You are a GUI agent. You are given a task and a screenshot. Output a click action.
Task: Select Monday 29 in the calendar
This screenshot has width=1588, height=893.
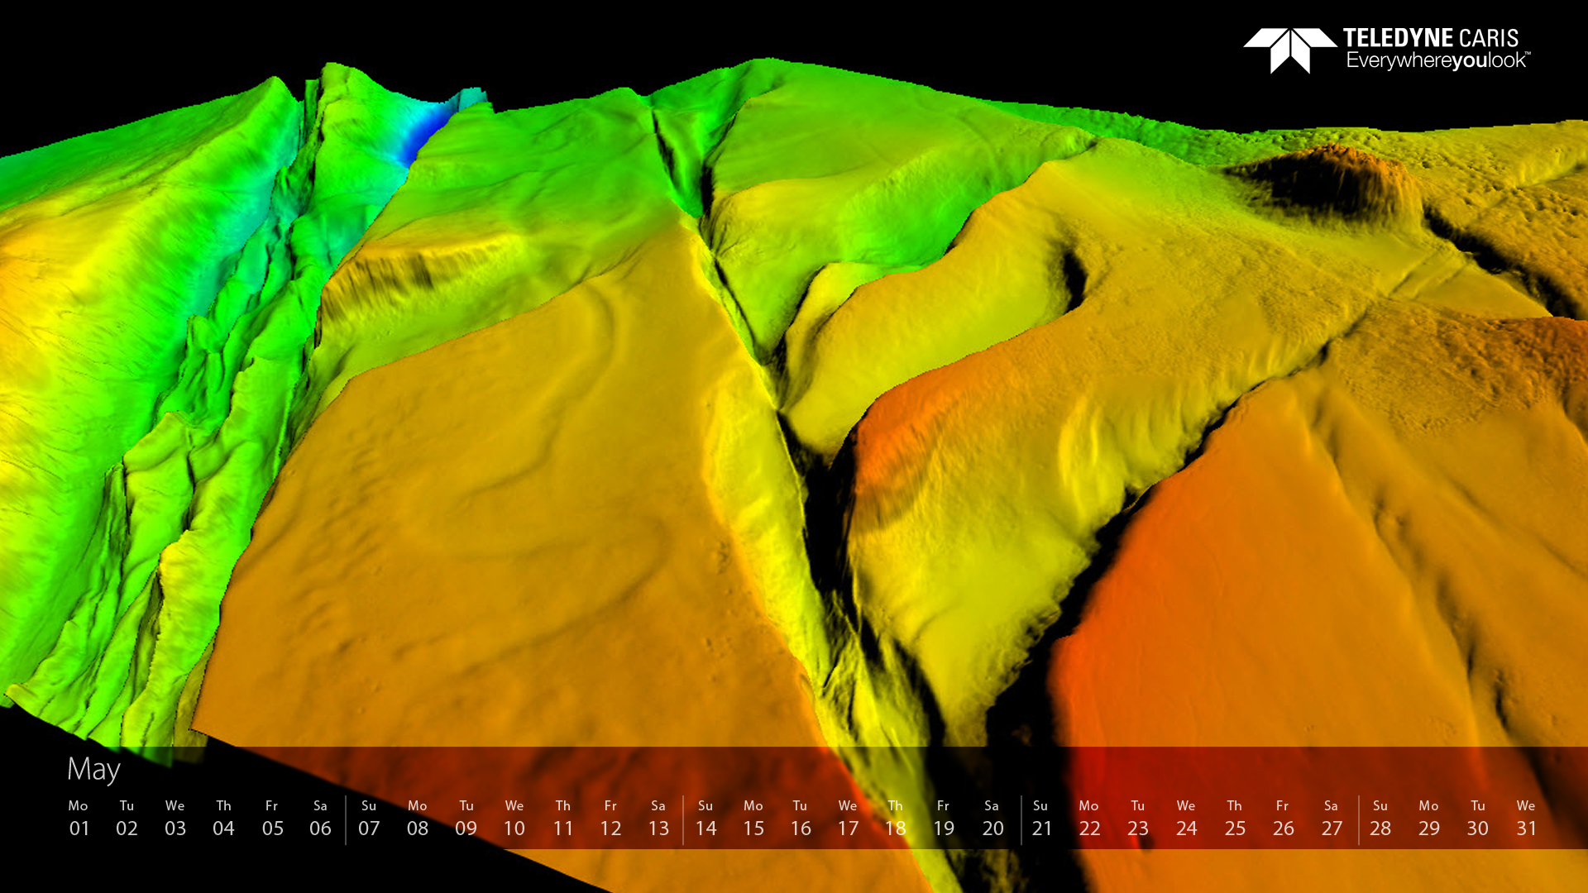pos(1429,818)
